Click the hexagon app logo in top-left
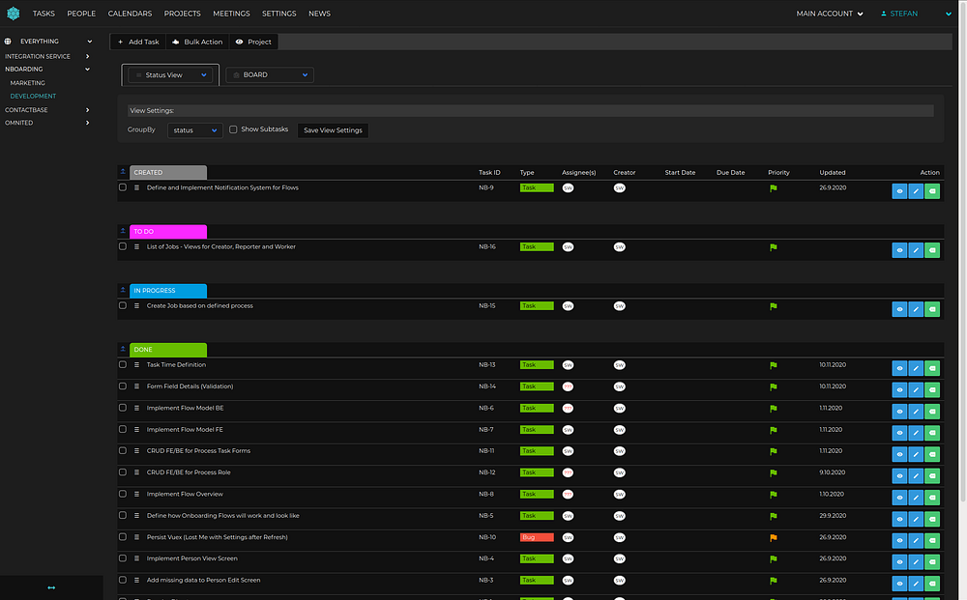The width and height of the screenshot is (967, 600). click(x=13, y=14)
